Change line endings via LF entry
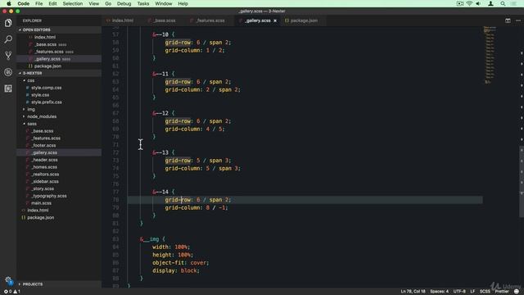Screen dimensions: 524x295 tap(472, 292)
